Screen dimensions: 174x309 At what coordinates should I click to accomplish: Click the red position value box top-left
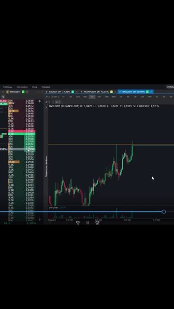tap(3, 101)
